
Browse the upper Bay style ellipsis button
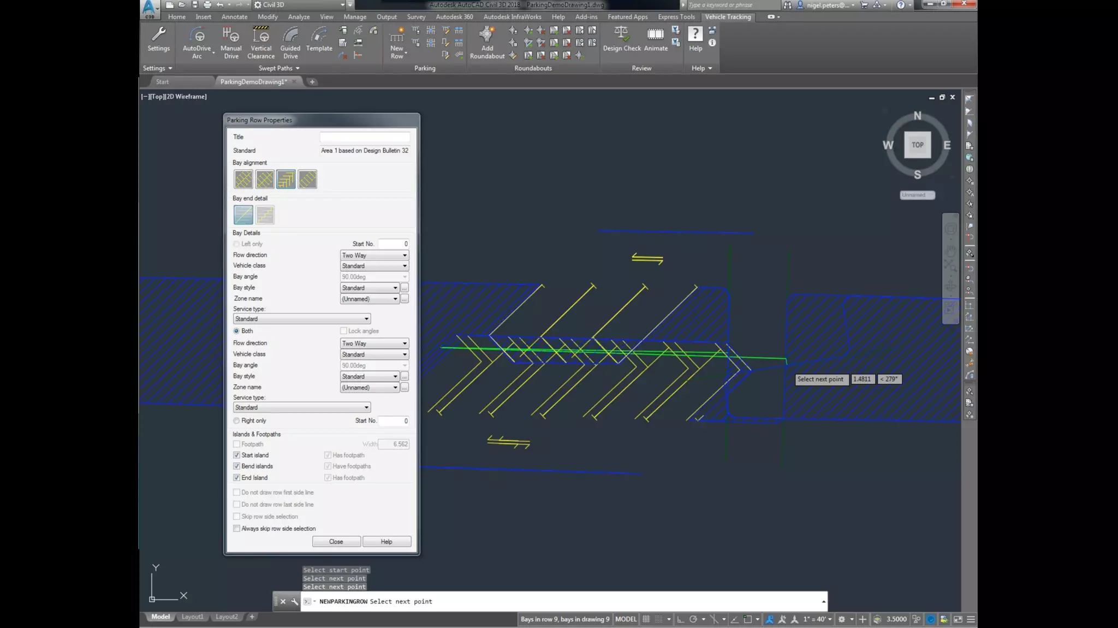(405, 288)
